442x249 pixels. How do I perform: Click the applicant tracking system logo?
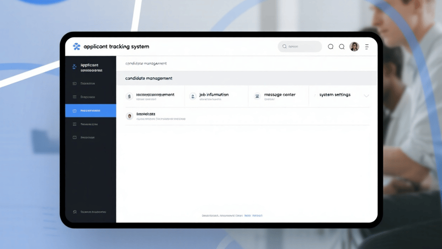(x=77, y=47)
